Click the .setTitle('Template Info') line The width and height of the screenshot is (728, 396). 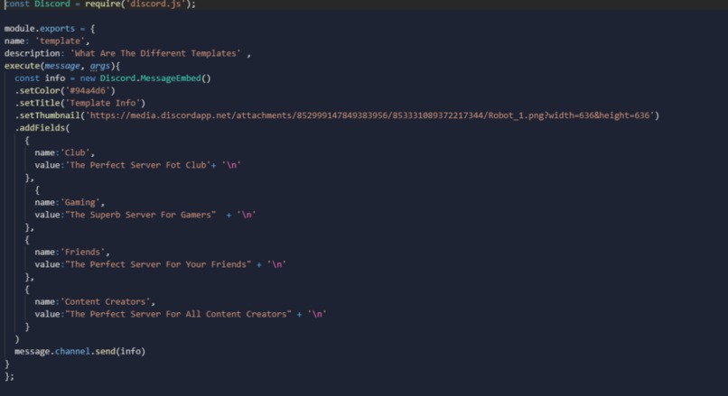[79, 103]
